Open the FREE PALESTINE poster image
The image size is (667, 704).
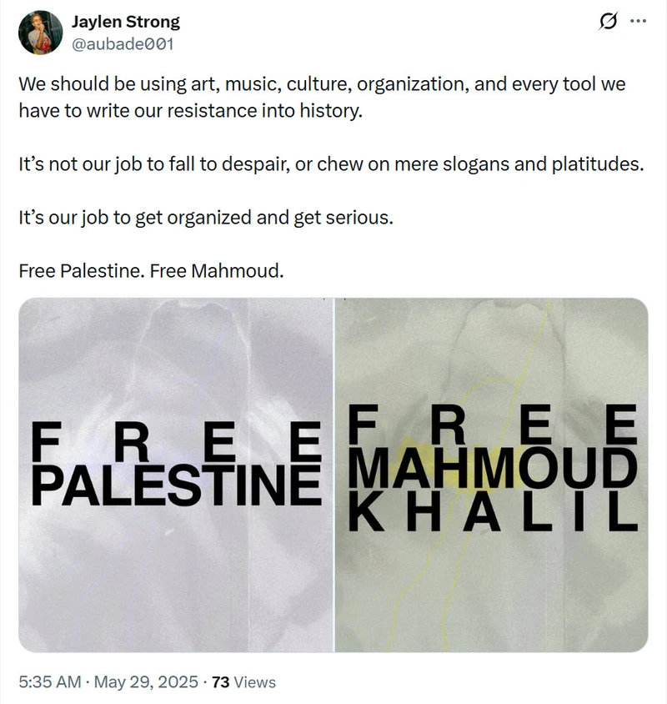(176, 475)
